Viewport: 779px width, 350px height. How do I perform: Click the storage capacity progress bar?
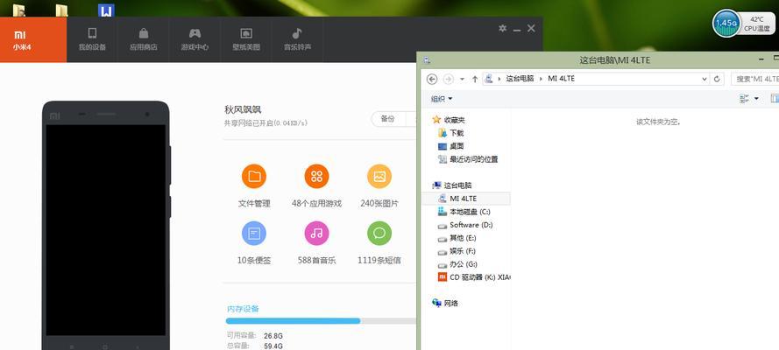pyautogui.click(x=321, y=321)
